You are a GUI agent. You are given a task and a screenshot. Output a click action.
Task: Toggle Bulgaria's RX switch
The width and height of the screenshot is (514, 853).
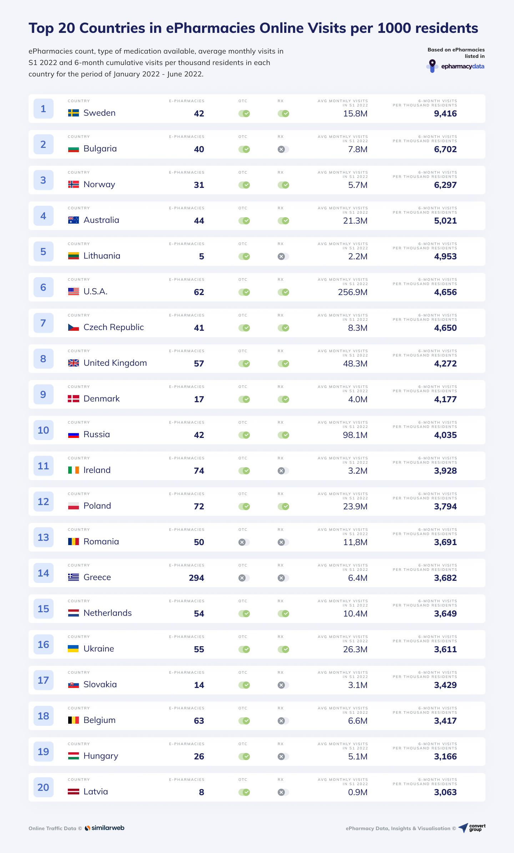click(x=283, y=149)
